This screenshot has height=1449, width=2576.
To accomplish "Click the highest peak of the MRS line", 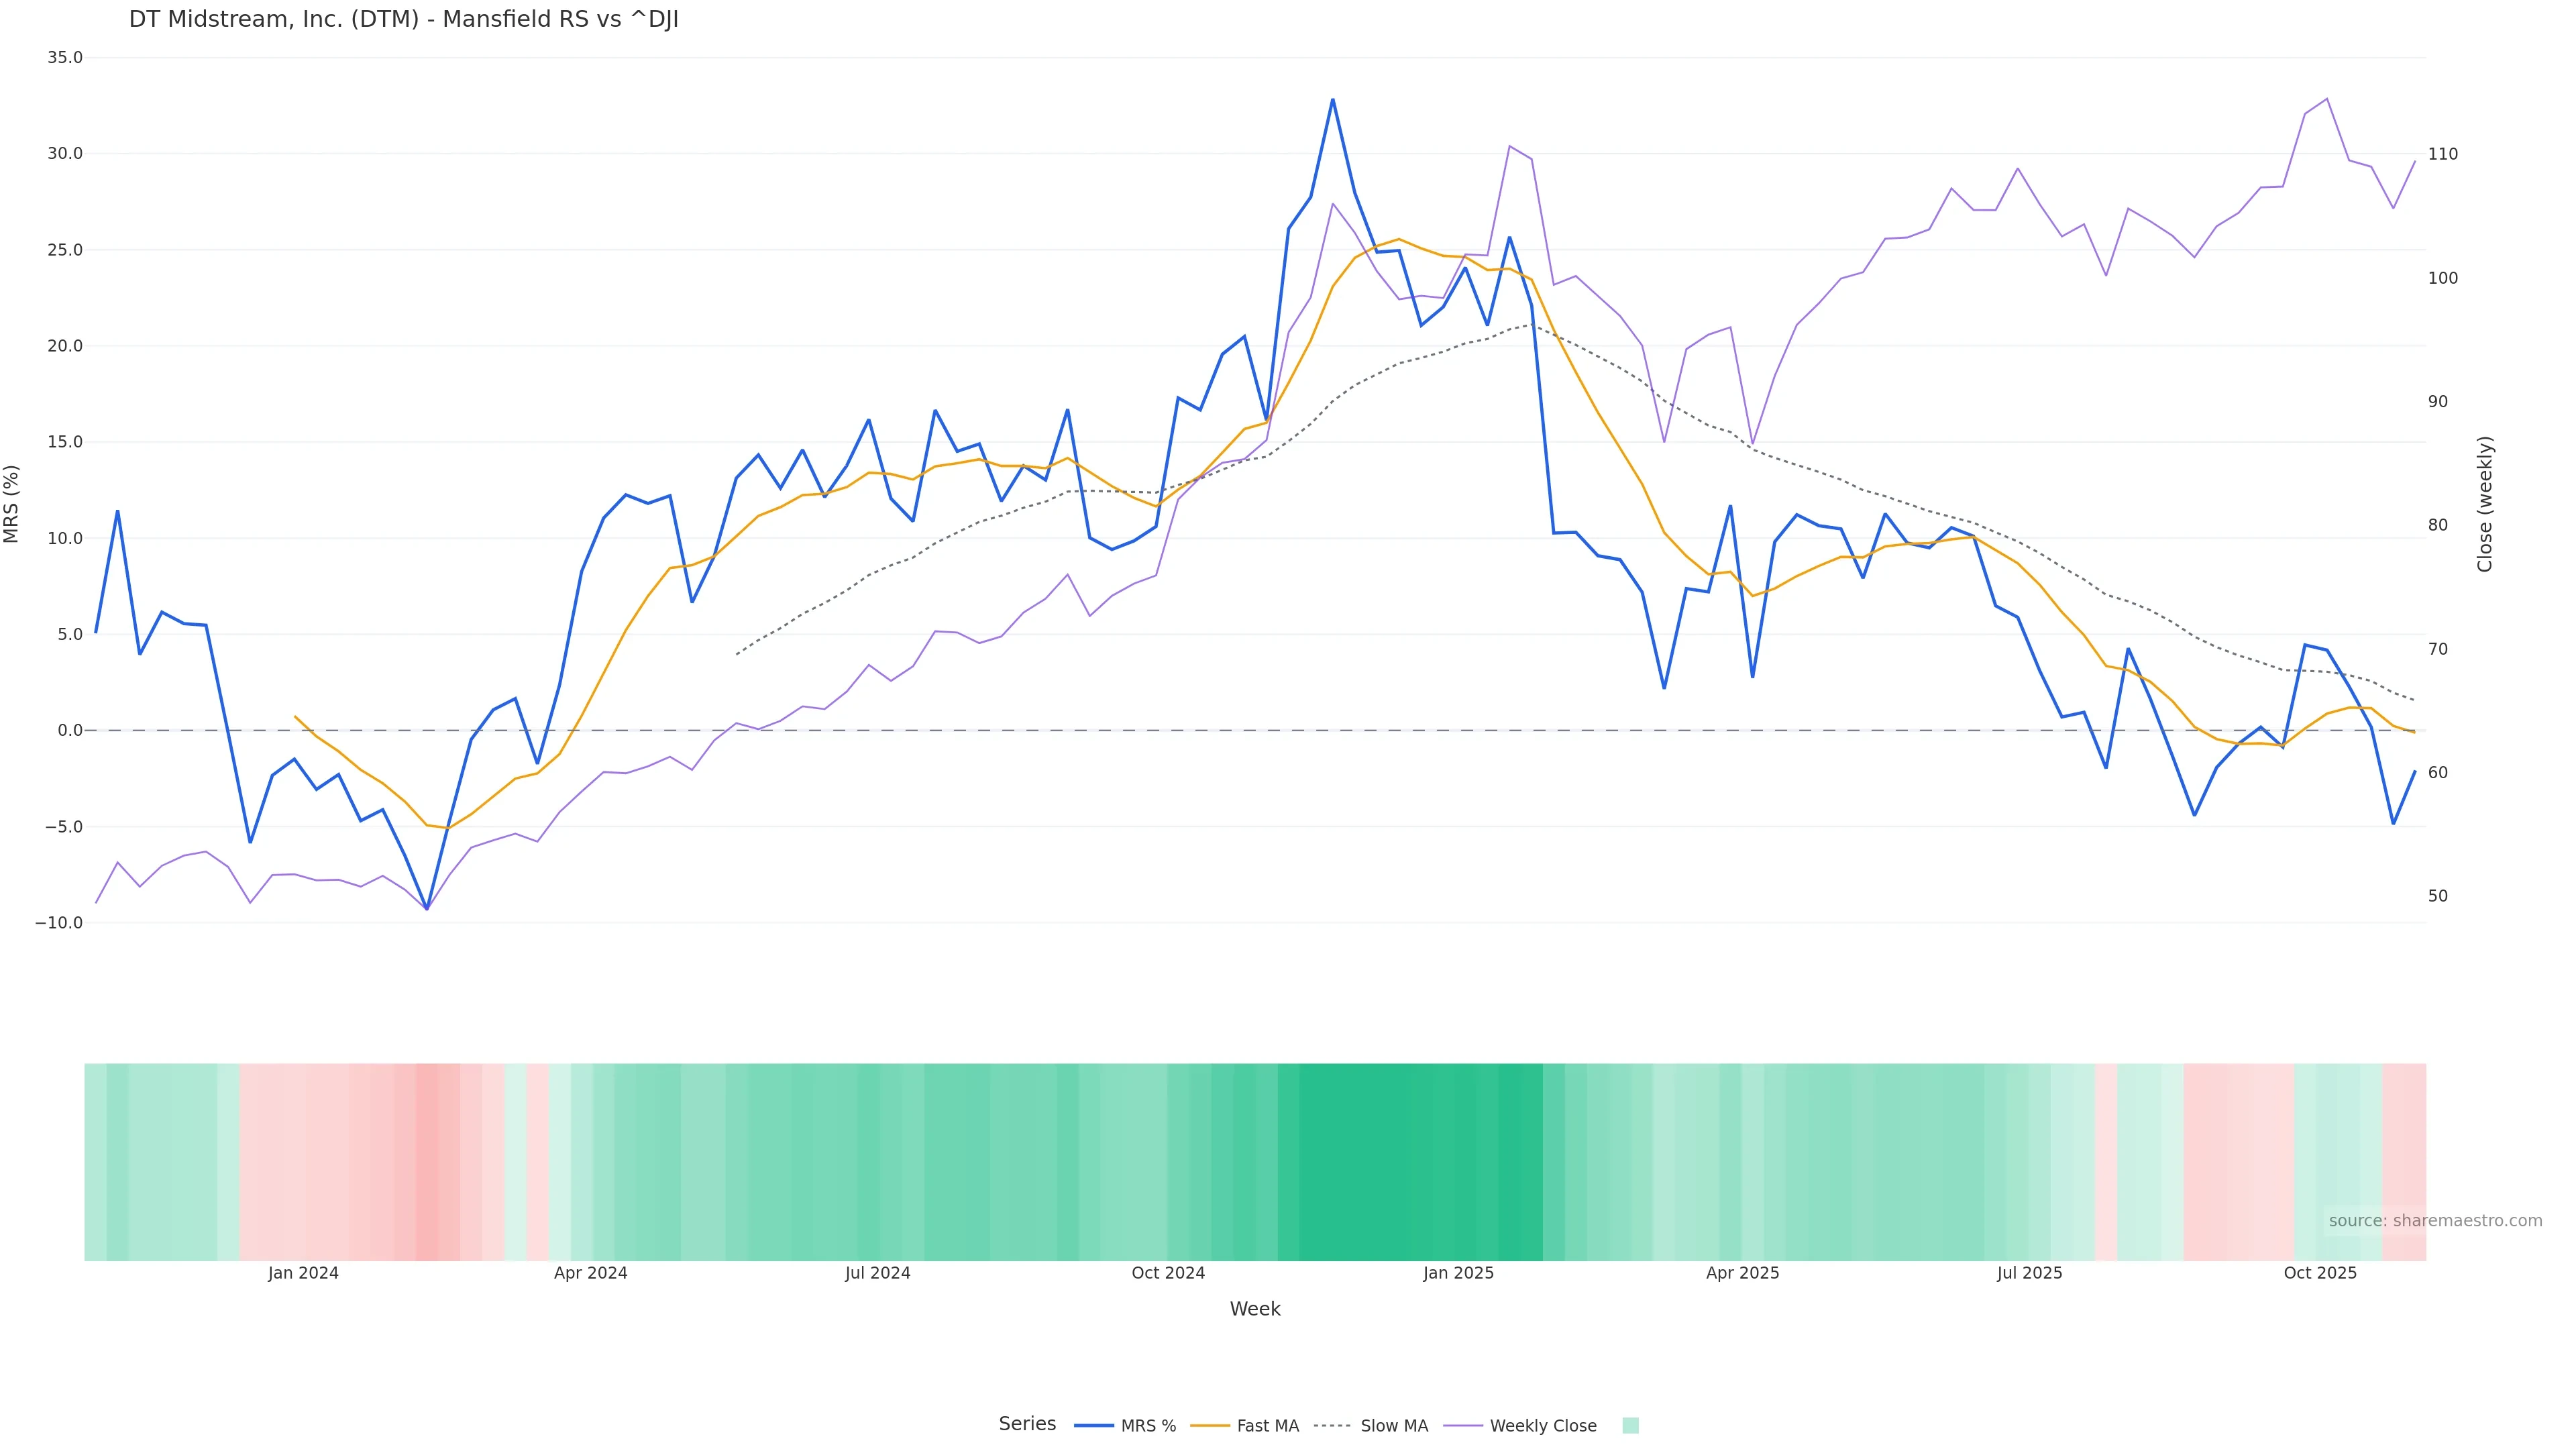I will 1332,100.
